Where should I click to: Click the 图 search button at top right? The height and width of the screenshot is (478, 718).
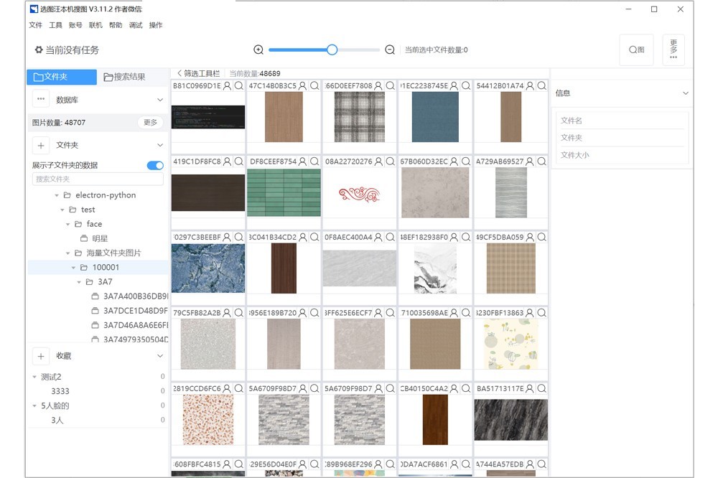click(x=636, y=50)
